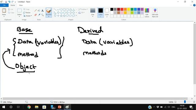
Task: Choose the Down arrow shape
Action: (55, 16)
